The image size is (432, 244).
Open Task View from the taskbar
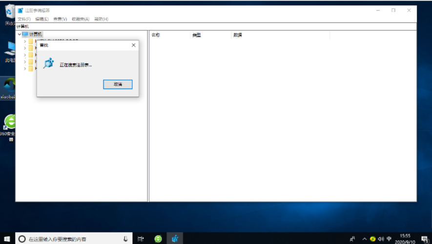tap(140, 239)
